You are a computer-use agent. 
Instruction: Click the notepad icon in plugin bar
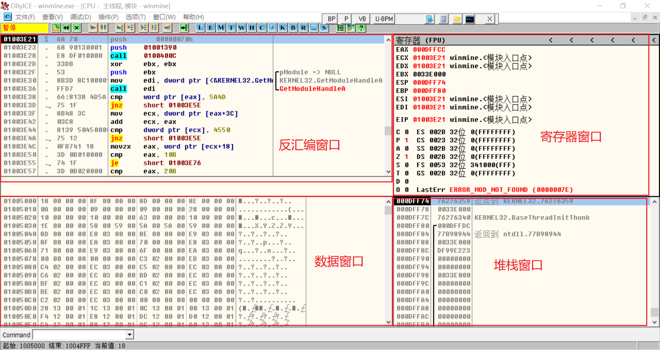(x=430, y=19)
